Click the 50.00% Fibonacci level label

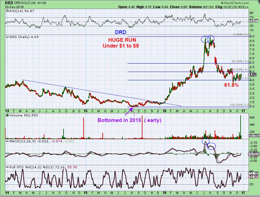241,70
